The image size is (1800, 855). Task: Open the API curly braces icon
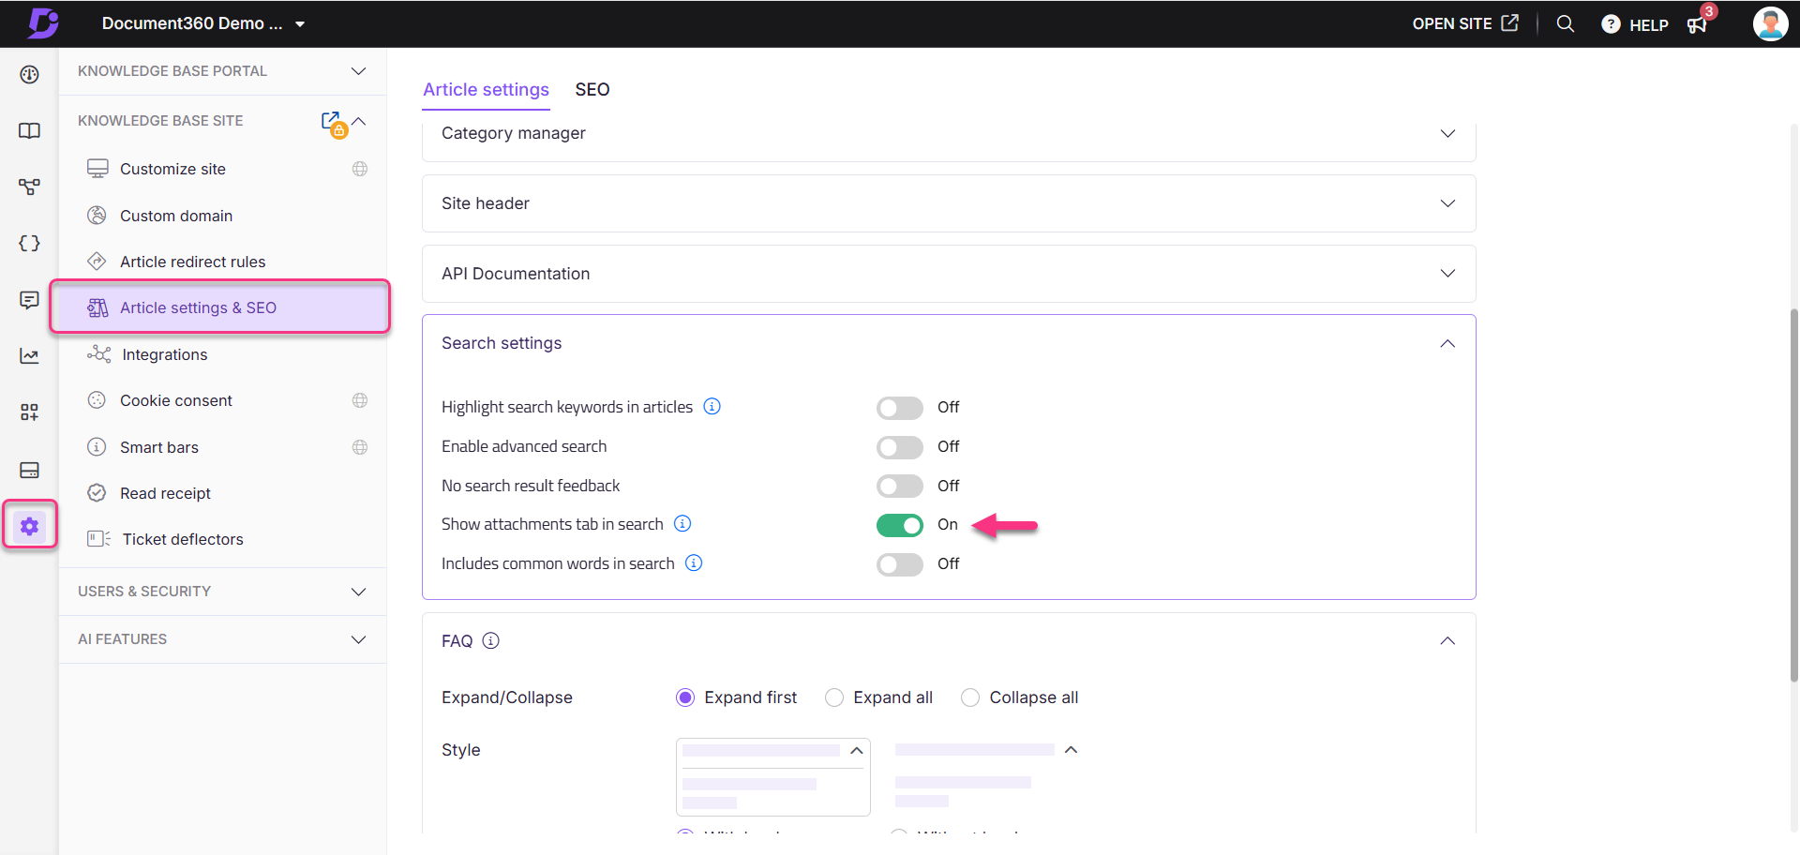click(30, 244)
